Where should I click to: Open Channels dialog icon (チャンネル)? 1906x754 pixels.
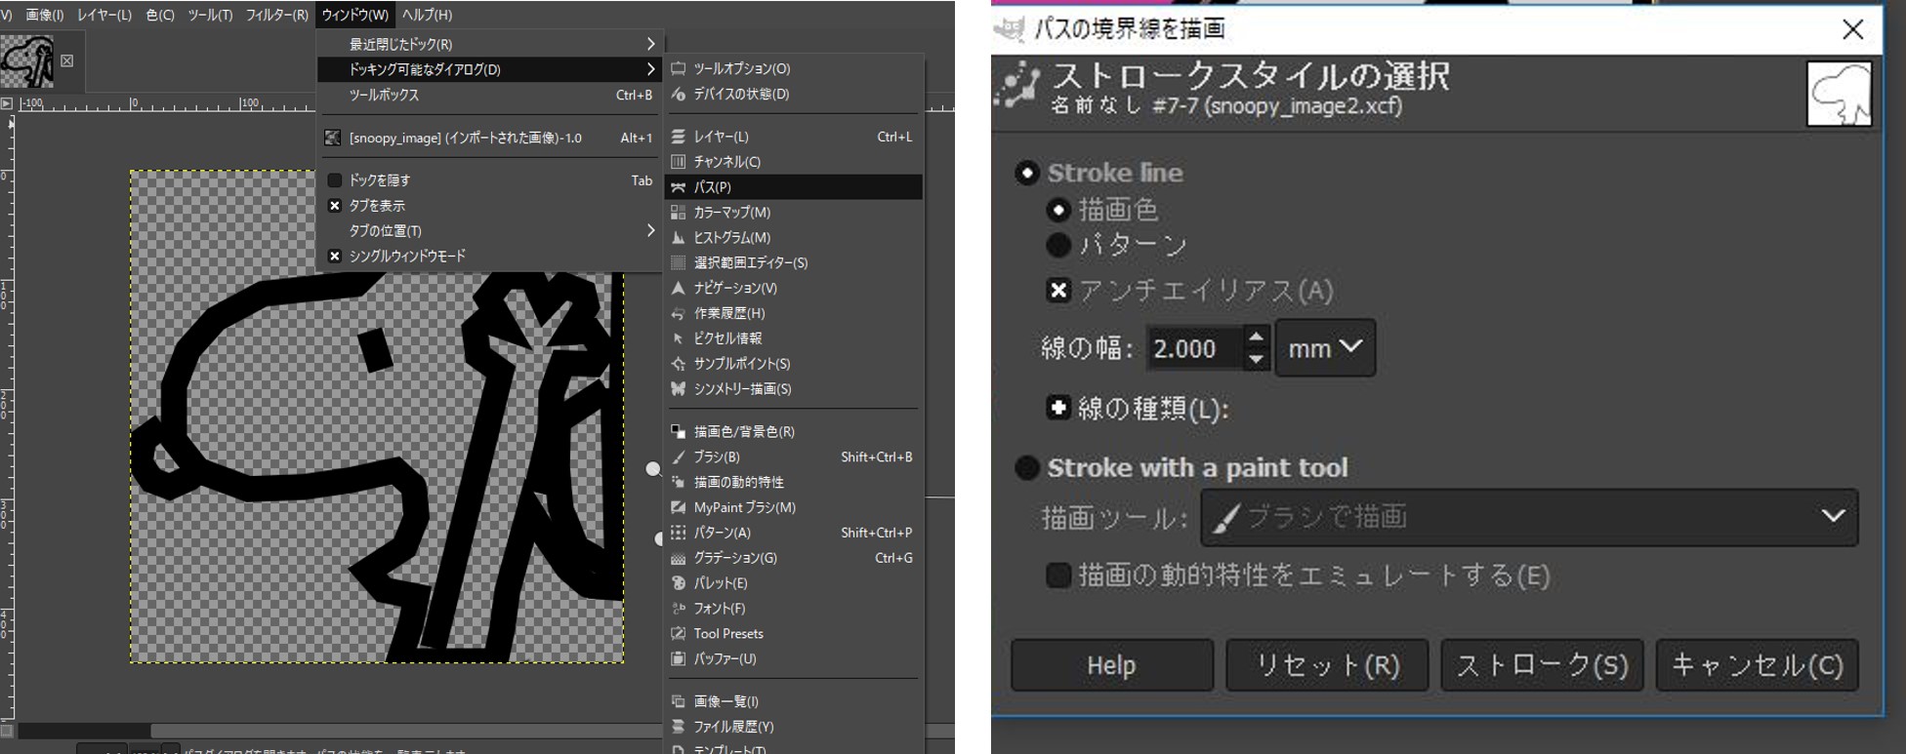click(x=679, y=162)
